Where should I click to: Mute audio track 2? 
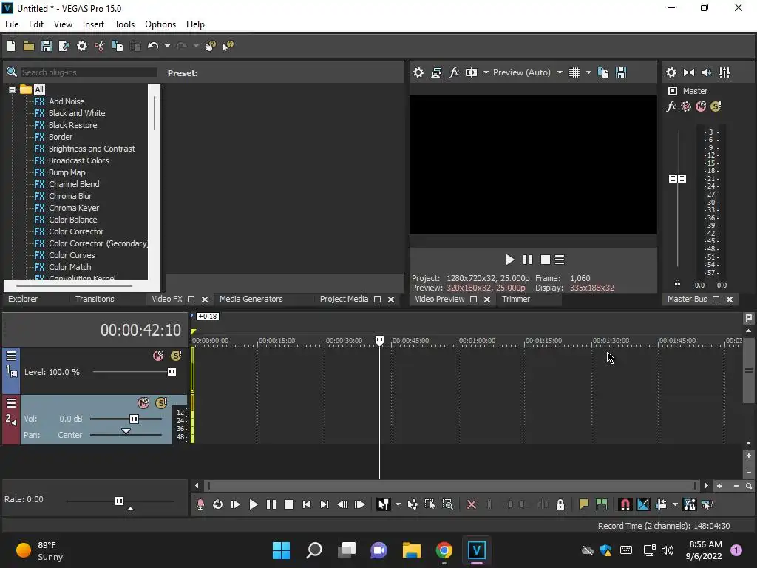click(143, 403)
